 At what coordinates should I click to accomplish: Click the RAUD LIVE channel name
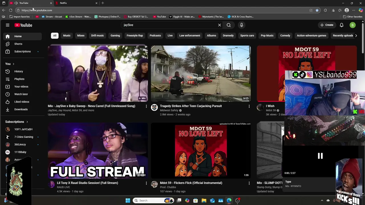63,187
